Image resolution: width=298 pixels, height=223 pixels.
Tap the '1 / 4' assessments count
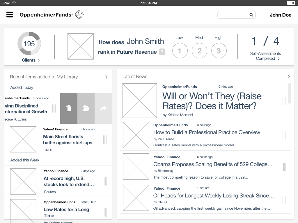265,41
